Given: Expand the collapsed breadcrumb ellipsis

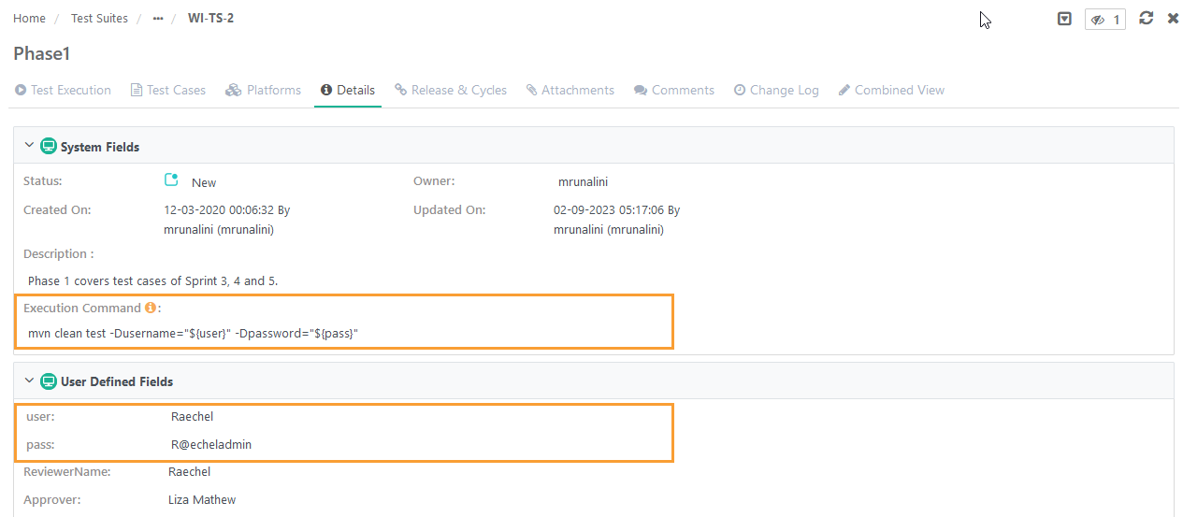Looking at the screenshot, I should (x=158, y=19).
